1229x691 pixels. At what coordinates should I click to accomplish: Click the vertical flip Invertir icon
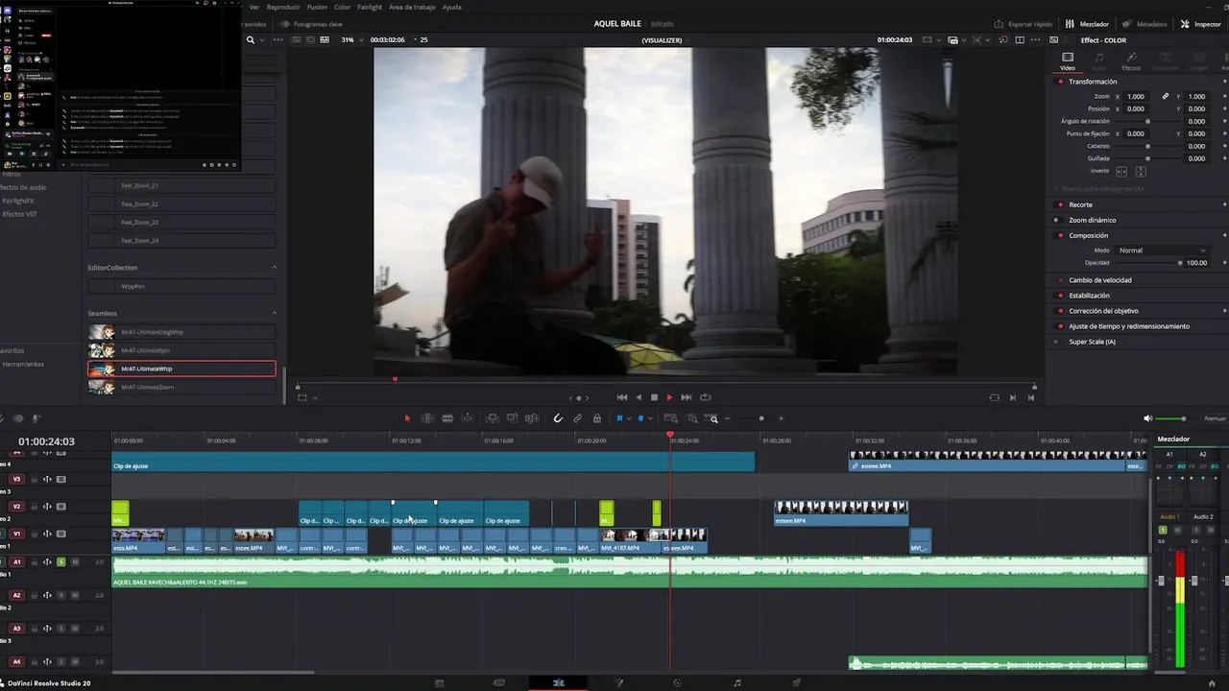point(1141,171)
